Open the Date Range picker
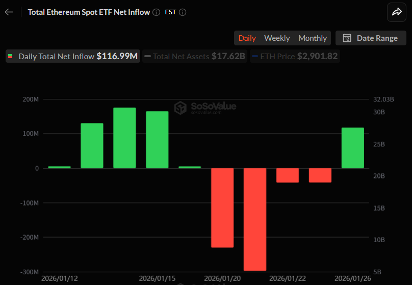Screen dimensions: 412x285 point(371,38)
